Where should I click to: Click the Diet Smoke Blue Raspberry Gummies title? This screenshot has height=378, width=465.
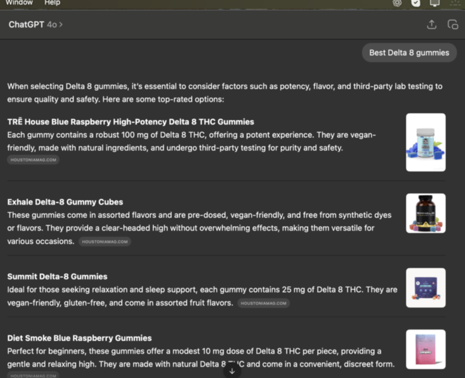79,338
